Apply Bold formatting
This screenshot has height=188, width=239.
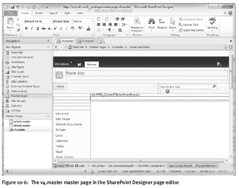(x=27, y=28)
